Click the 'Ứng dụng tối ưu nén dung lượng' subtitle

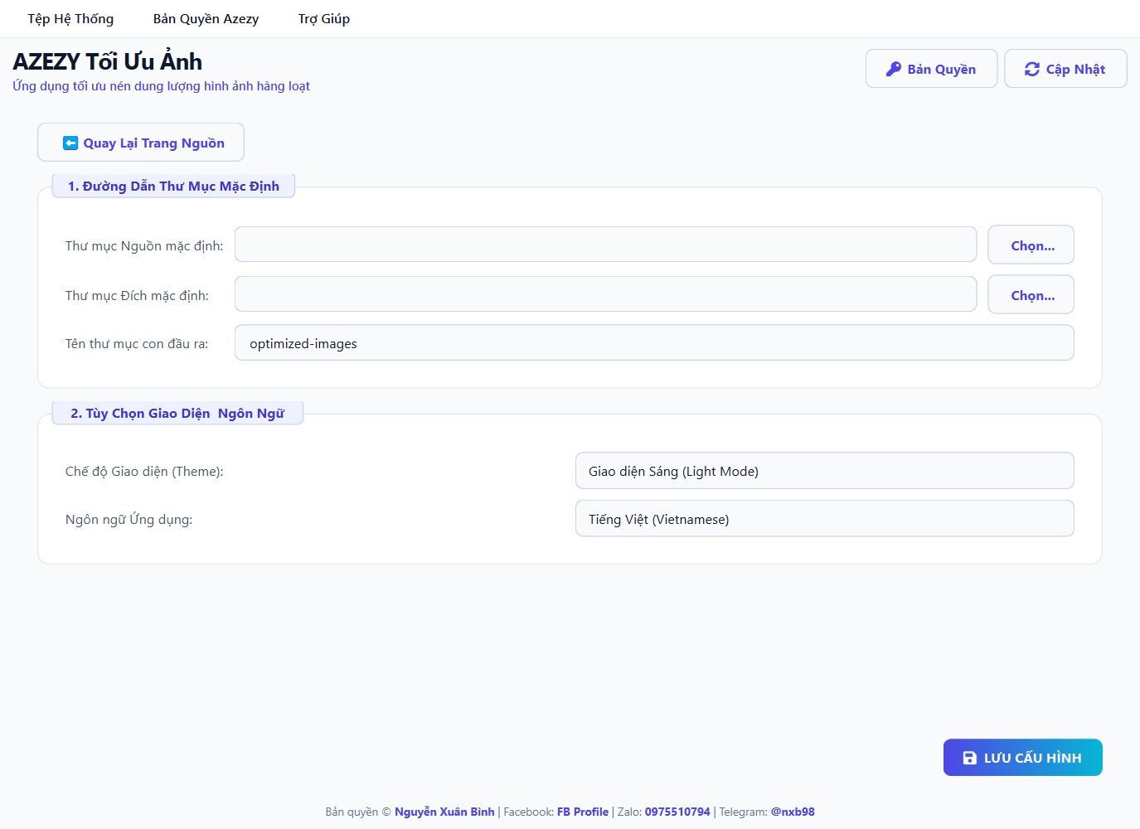coord(161,86)
